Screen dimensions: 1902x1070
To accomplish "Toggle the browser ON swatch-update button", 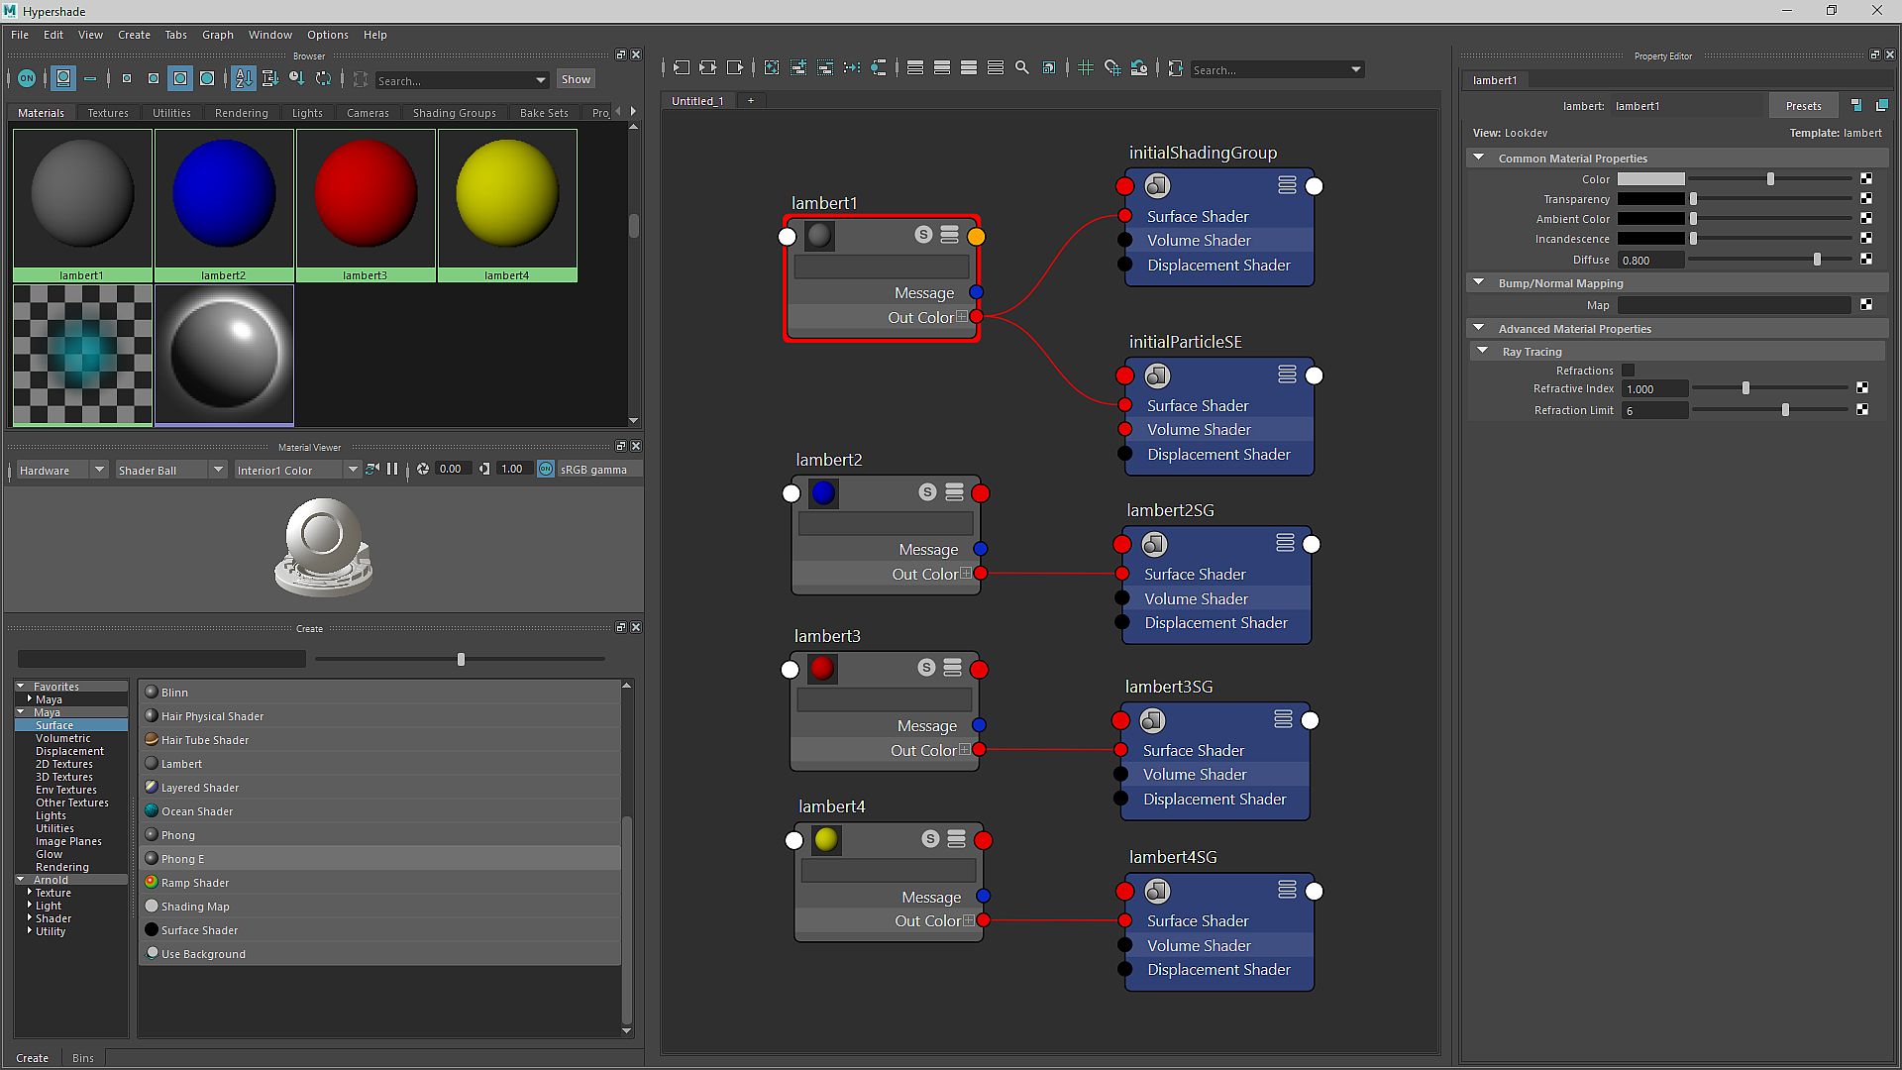I will coord(27,78).
